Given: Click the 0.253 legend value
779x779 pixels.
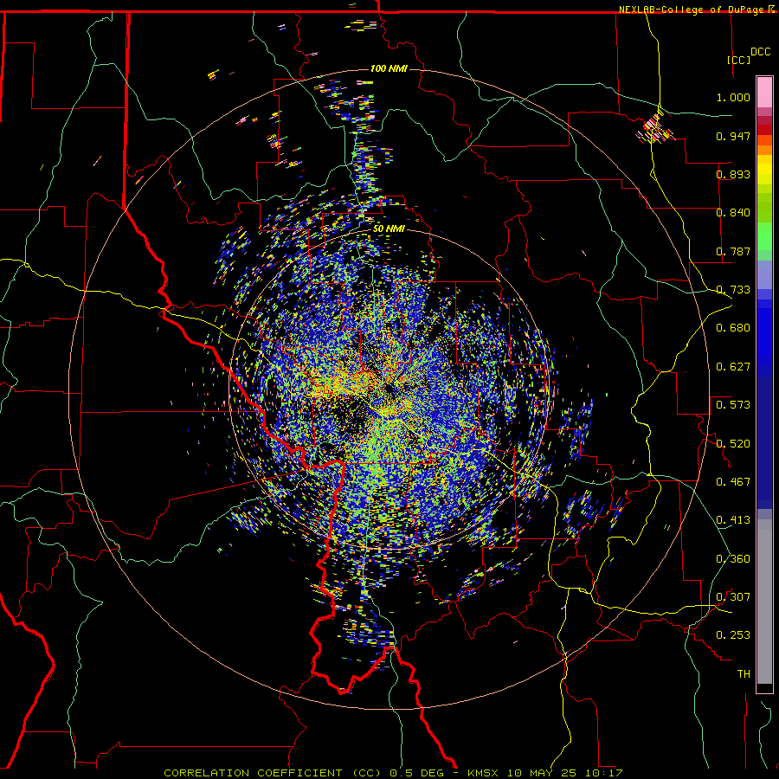Looking at the screenshot, I should click(733, 635).
